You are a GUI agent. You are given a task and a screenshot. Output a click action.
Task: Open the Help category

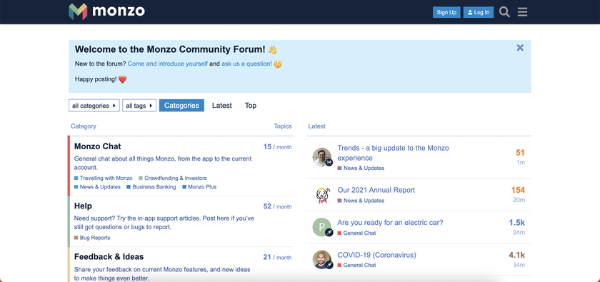pos(83,206)
